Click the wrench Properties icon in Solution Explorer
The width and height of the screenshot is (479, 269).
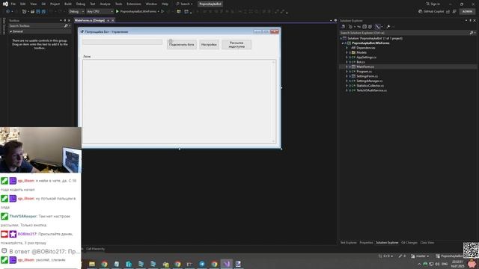388,27
